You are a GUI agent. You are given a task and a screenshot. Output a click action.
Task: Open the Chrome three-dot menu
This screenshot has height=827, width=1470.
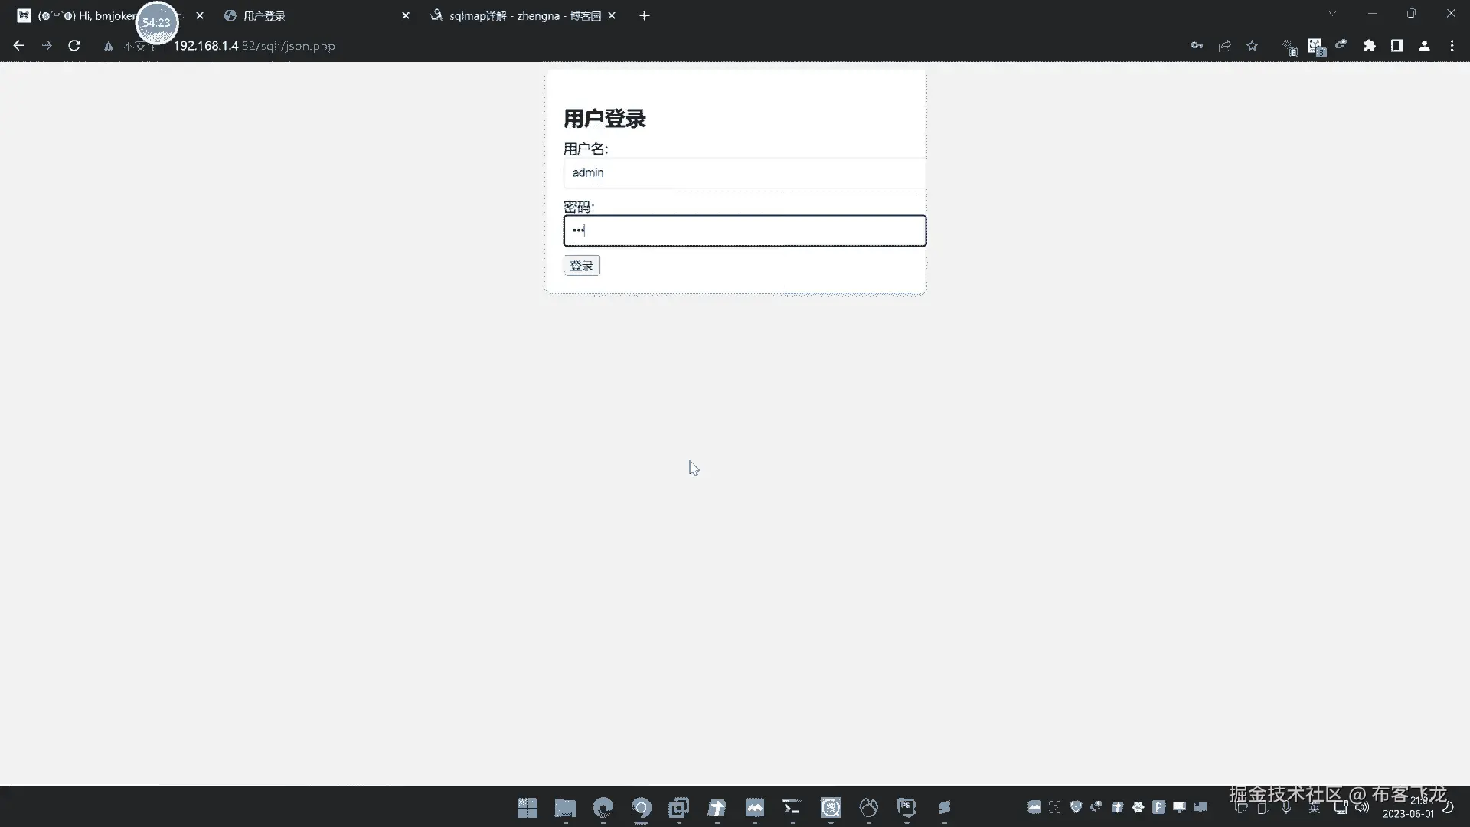click(x=1452, y=46)
